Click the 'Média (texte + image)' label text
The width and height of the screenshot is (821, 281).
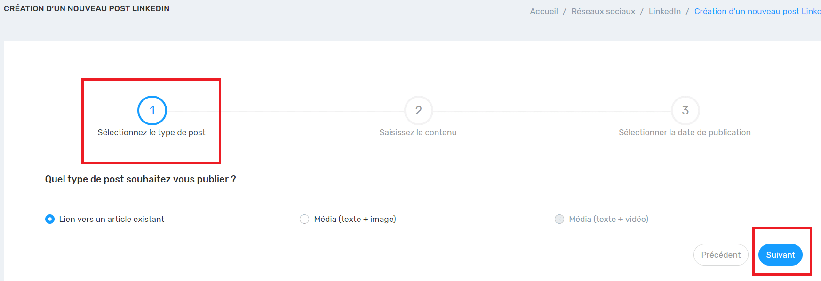pyautogui.click(x=355, y=219)
